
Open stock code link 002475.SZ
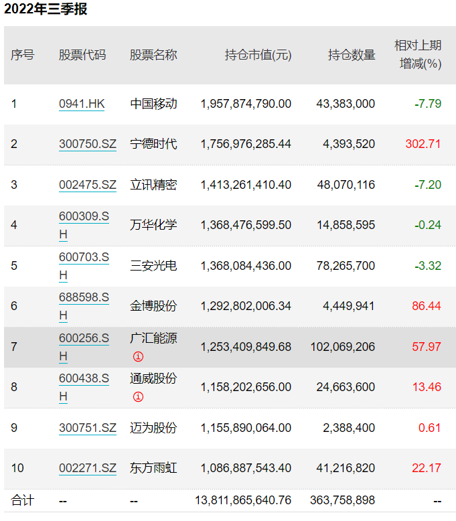pyautogui.click(x=88, y=185)
